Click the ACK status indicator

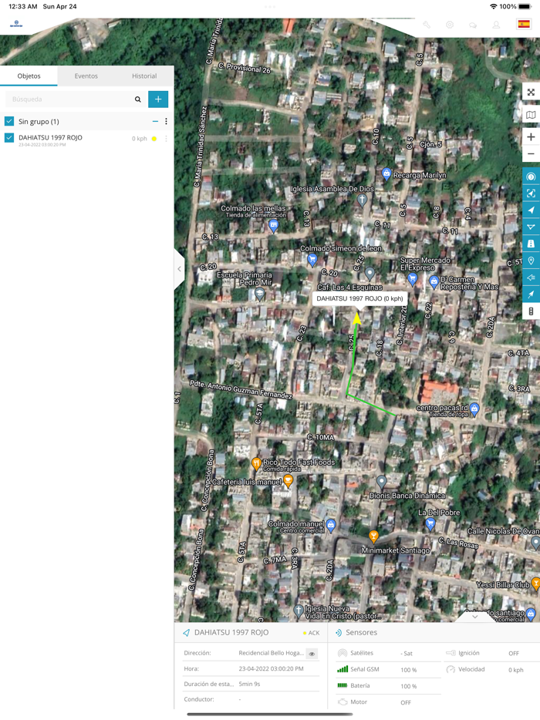point(311,633)
